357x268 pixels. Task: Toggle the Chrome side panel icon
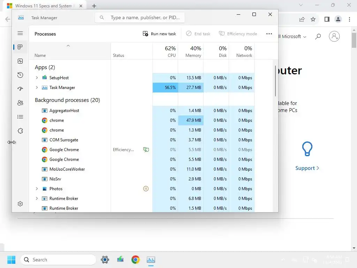(327, 20)
